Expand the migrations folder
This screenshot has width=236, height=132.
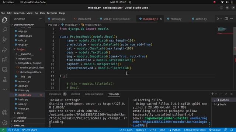[x=25, y=59]
